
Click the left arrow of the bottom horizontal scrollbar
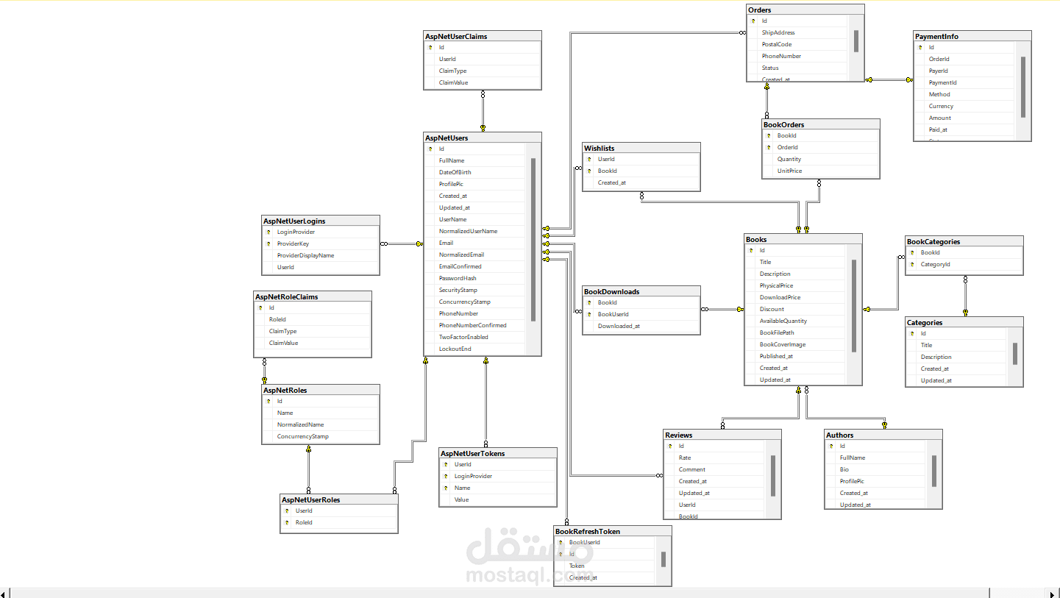4,593
